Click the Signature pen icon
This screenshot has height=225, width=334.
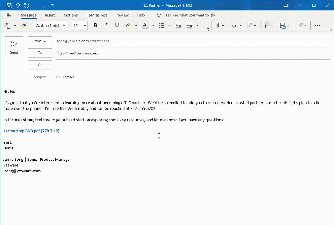tap(250, 26)
